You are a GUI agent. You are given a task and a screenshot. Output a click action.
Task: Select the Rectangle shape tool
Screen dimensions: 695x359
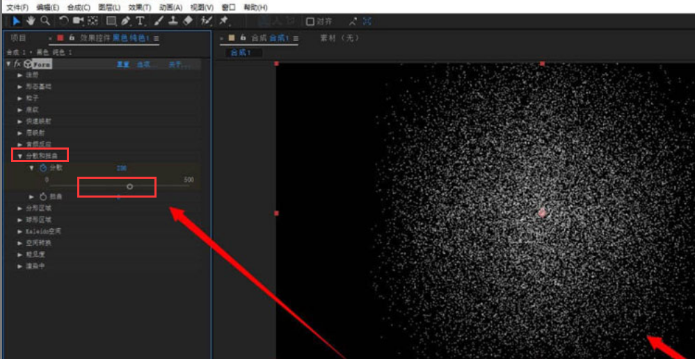pos(111,22)
